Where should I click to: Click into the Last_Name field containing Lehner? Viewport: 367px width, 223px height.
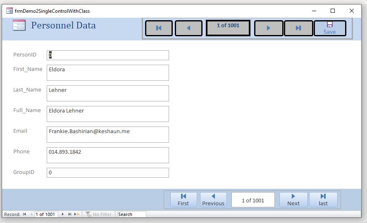(x=108, y=94)
